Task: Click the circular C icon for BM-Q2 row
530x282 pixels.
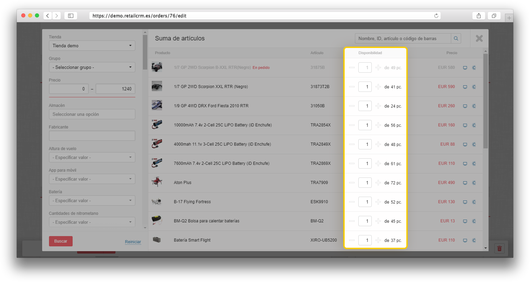Action: (474, 221)
